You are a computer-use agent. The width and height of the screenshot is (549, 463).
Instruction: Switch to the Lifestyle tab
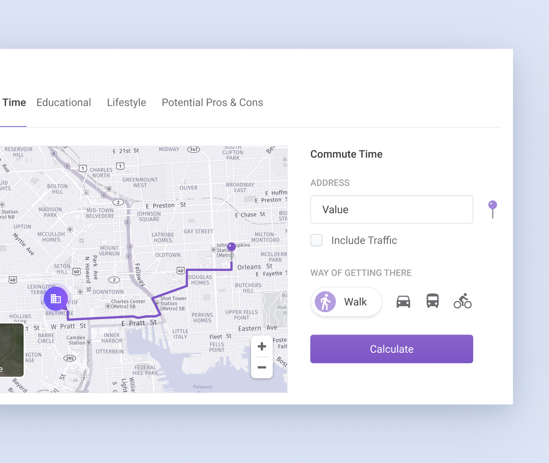(x=127, y=103)
